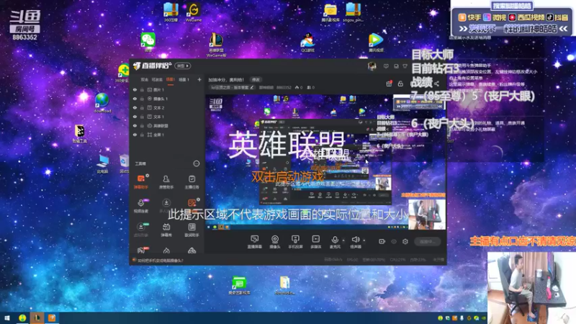Open the 视频工具 desktop icon
This screenshot has height=324, width=576.
coord(79,134)
